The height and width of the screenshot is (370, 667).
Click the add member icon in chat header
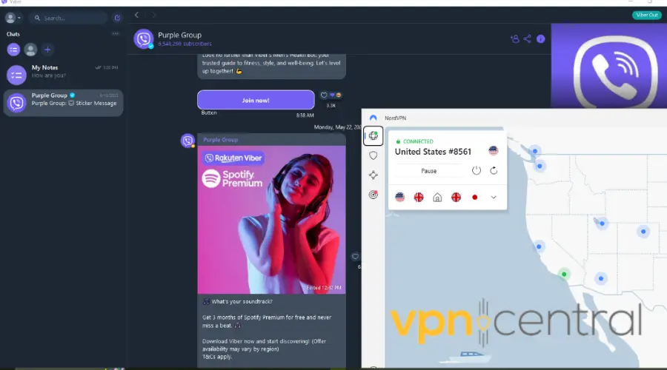[514, 39]
